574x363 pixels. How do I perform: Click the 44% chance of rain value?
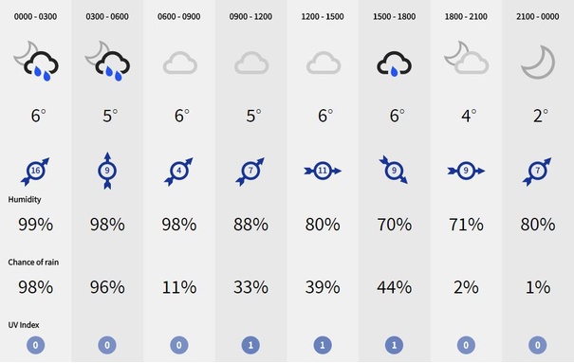[x=395, y=287]
